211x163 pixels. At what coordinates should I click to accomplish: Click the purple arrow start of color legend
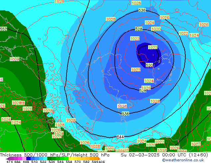(7, 158)
